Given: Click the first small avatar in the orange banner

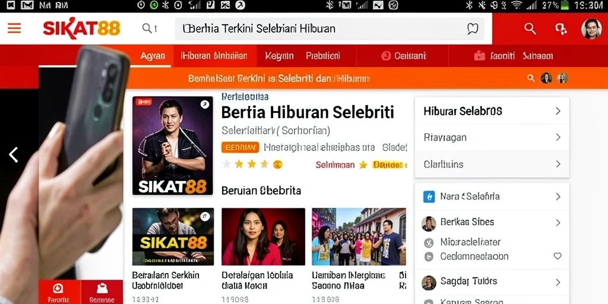Looking at the screenshot, I should click(x=546, y=78).
